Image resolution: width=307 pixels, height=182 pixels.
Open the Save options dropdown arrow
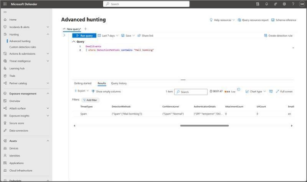[134, 35]
